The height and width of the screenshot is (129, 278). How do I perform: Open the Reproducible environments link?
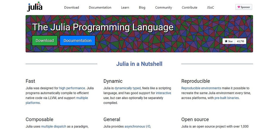coord(201,88)
